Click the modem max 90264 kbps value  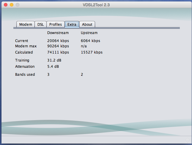click(58, 46)
